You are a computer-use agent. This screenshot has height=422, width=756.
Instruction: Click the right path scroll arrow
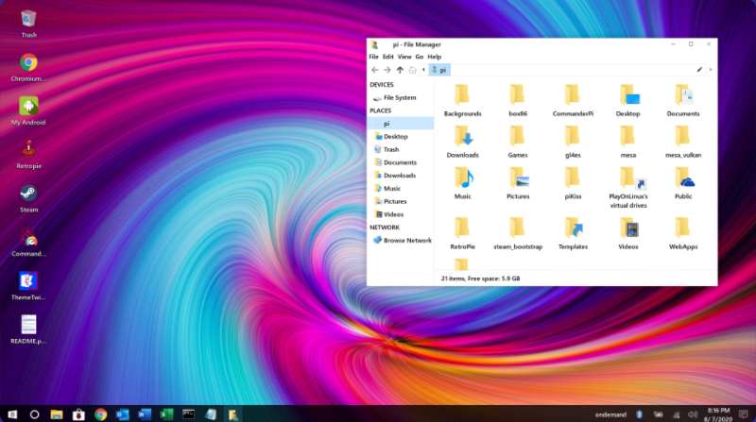tap(711, 70)
